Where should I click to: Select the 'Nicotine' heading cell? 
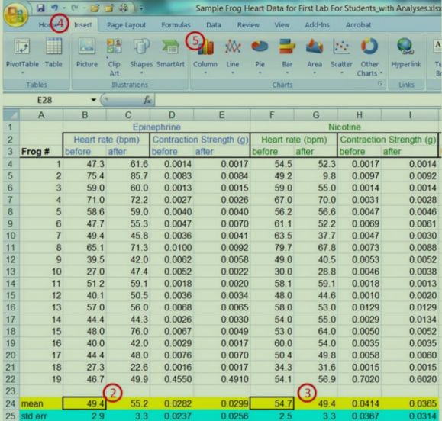click(x=344, y=127)
